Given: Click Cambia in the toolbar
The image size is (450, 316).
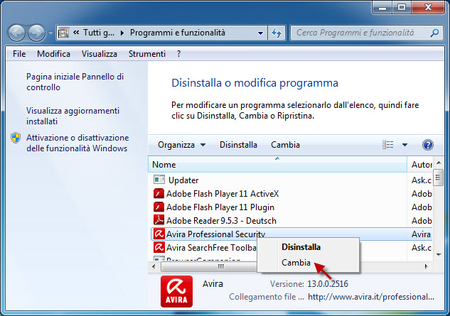Looking at the screenshot, I should pyautogui.click(x=285, y=145).
